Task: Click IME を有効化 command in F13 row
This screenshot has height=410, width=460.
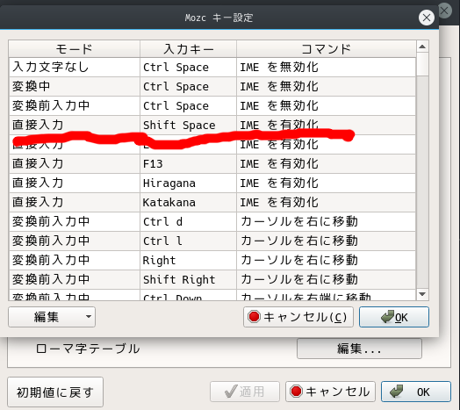Action: tap(327, 164)
